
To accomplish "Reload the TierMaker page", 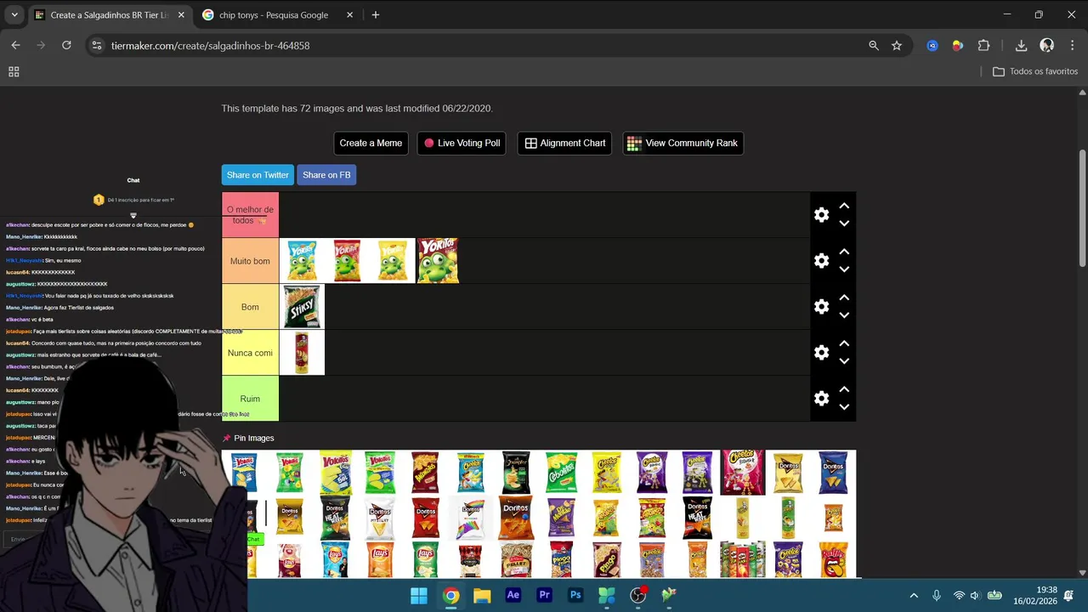I will click(66, 45).
